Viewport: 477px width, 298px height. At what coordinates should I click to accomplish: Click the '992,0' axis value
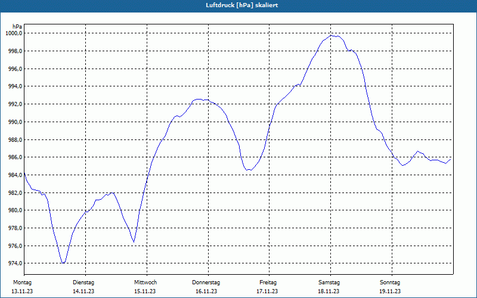tap(16, 104)
